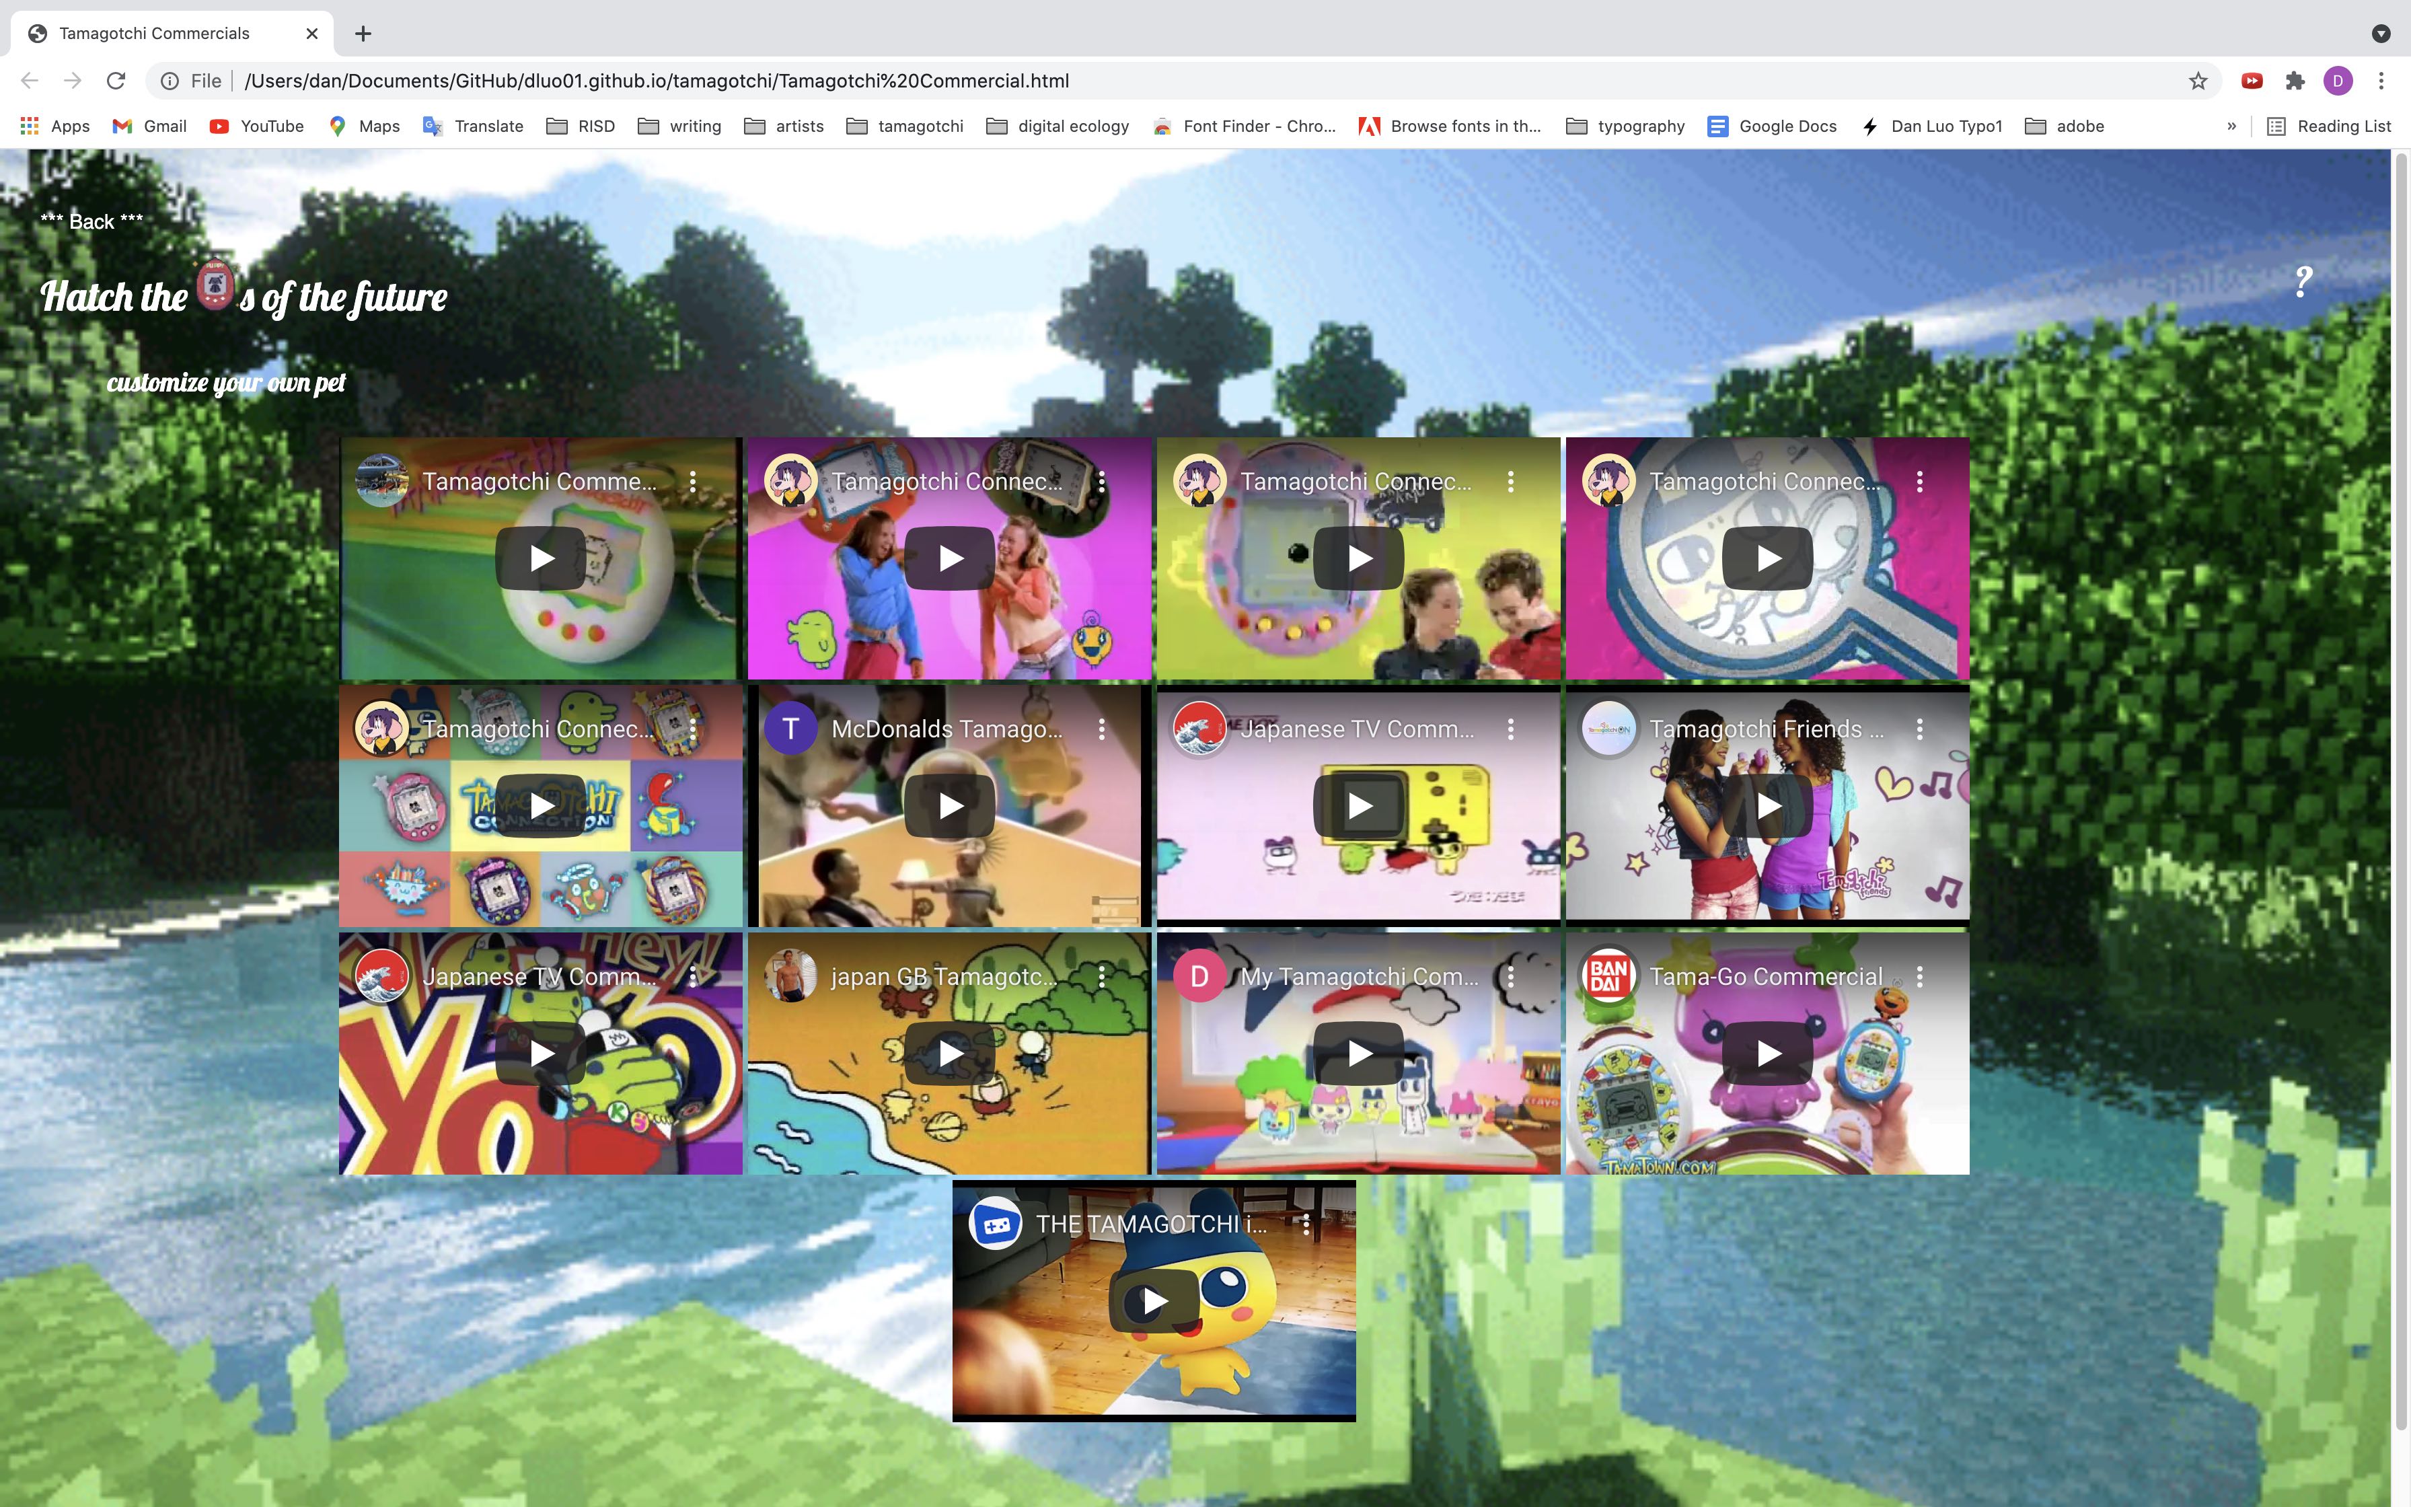Image resolution: width=2411 pixels, height=1507 pixels.
Task: Expand the adobe bookmark folder
Action: pos(2065,126)
